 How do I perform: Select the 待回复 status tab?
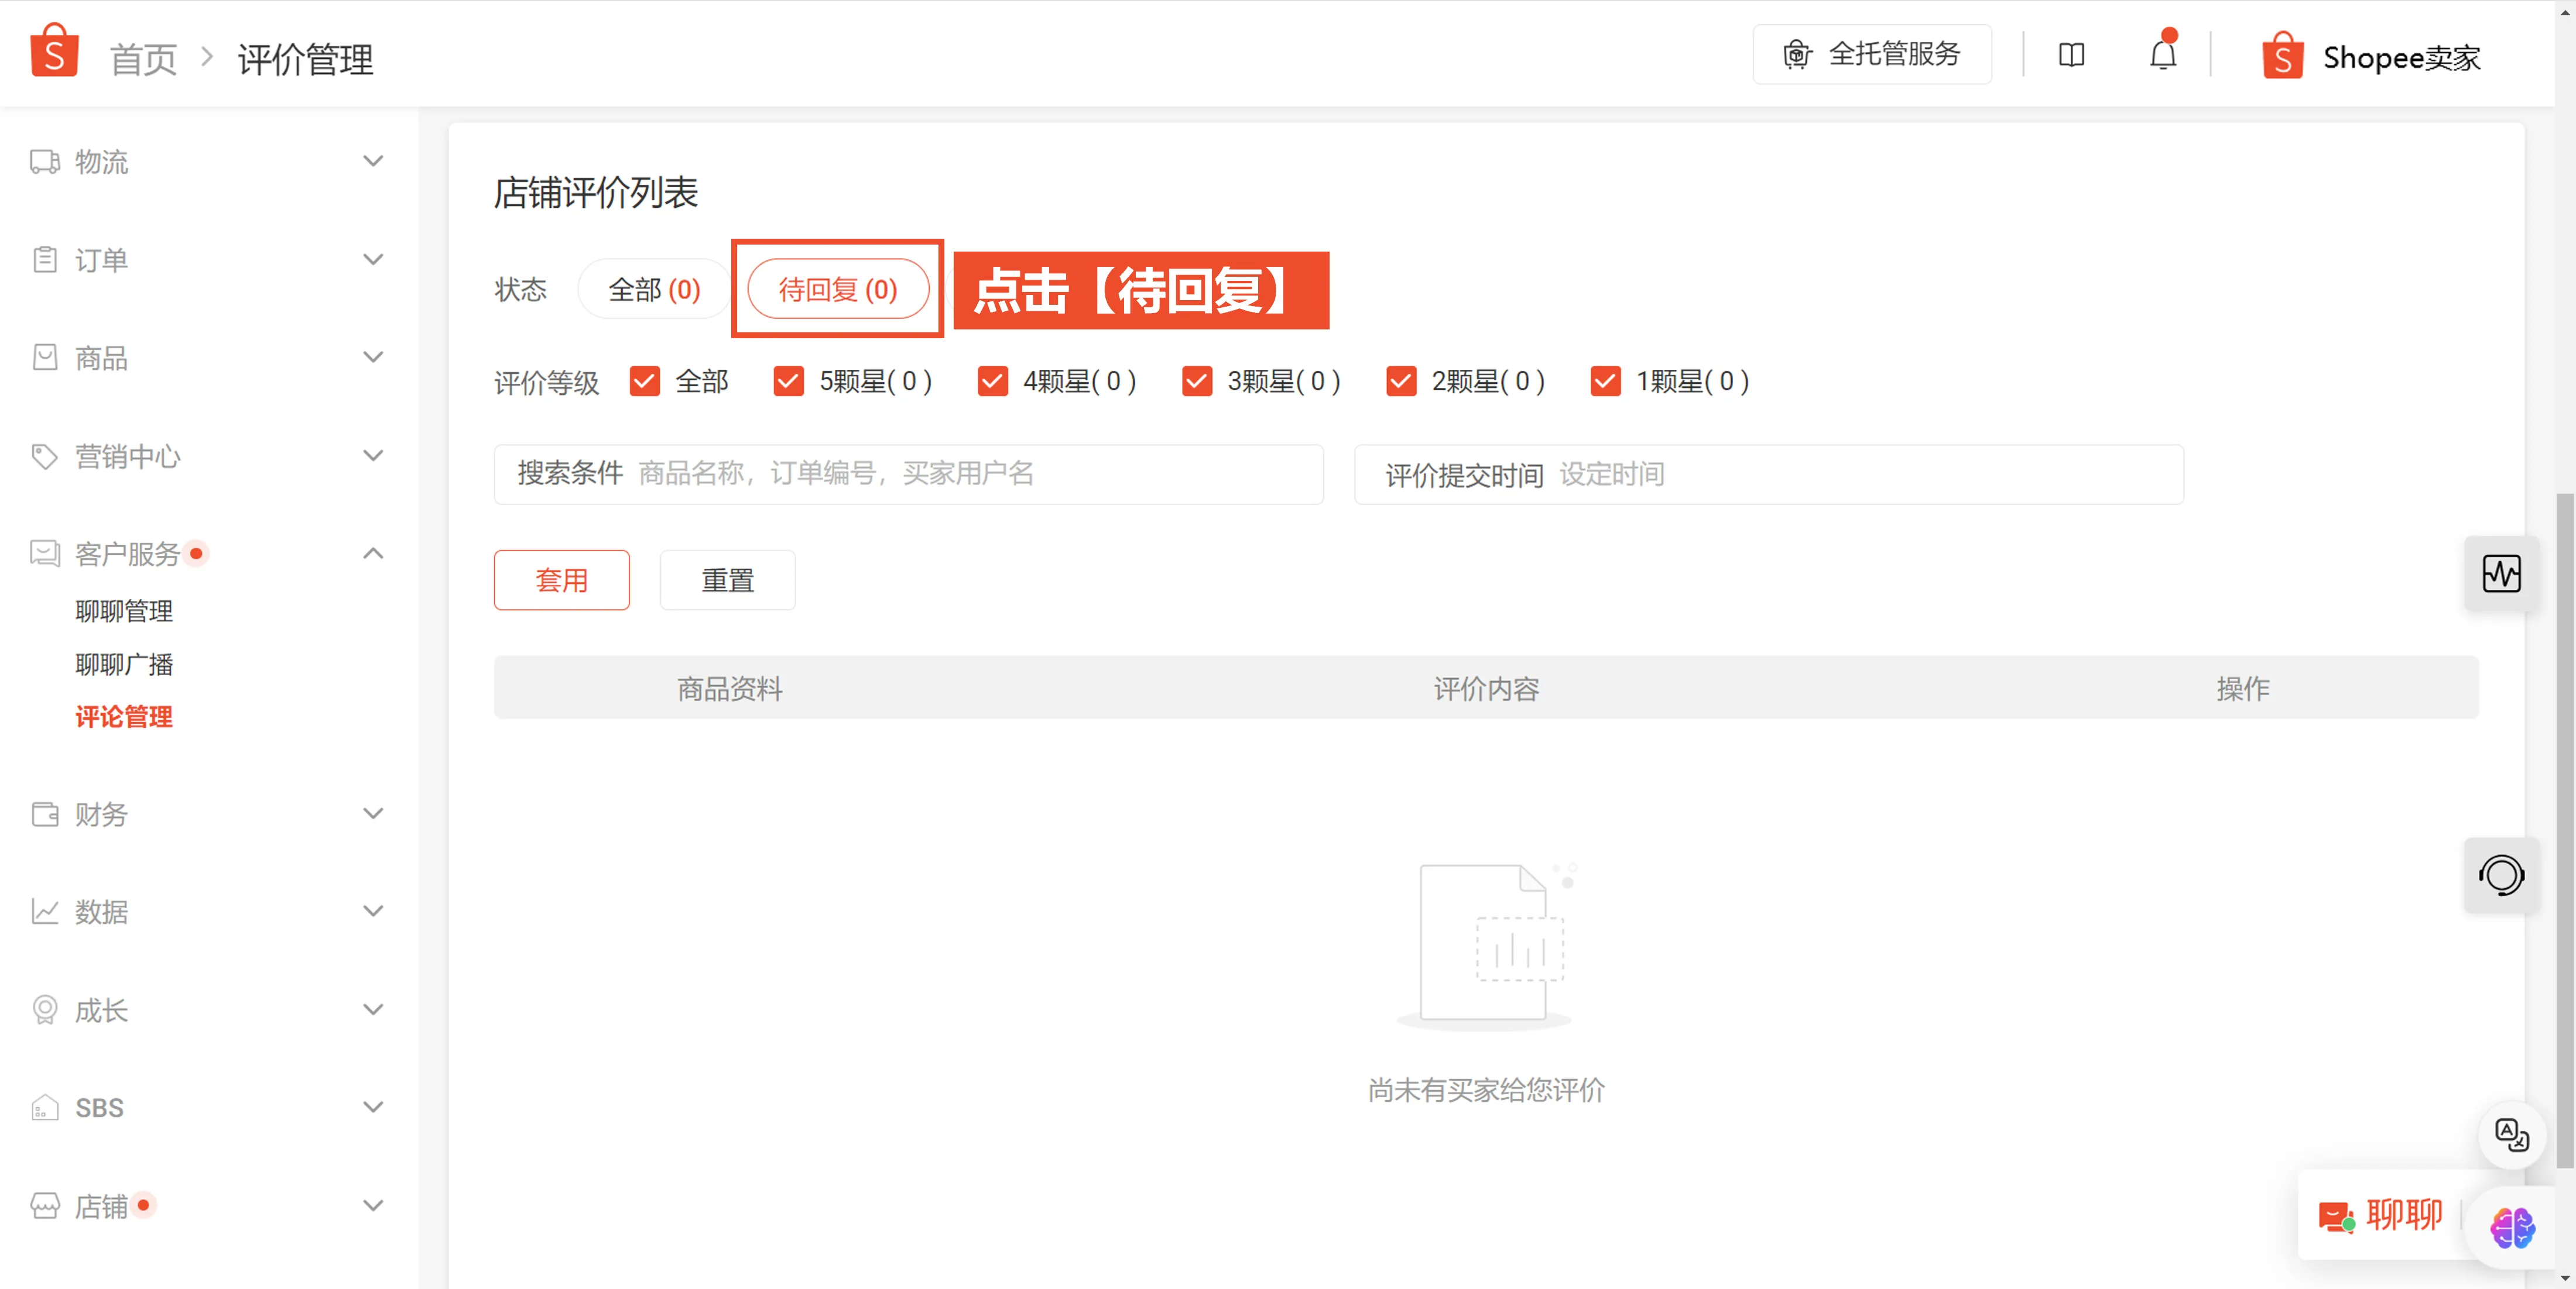(837, 289)
